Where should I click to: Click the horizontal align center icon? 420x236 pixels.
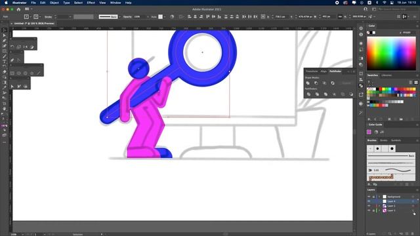point(196,16)
